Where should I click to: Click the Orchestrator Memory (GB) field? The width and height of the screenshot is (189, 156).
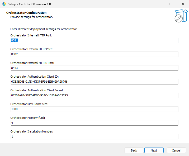pyautogui.click(x=94, y=123)
